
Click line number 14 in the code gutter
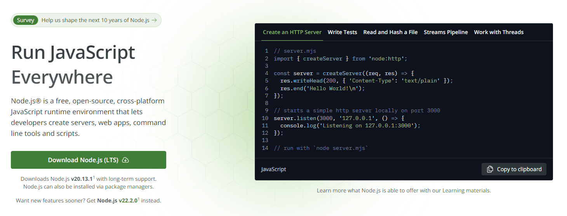[265, 148]
